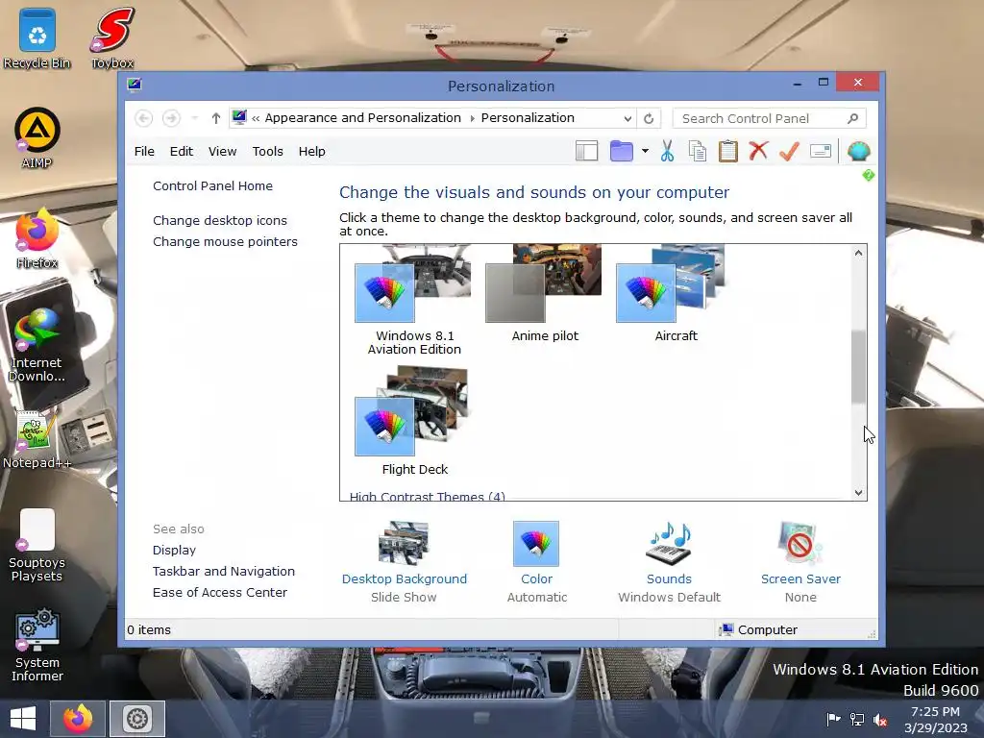Click the network tray icon
The height and width of the screenshot is (738, 984).
coord(856,719)
